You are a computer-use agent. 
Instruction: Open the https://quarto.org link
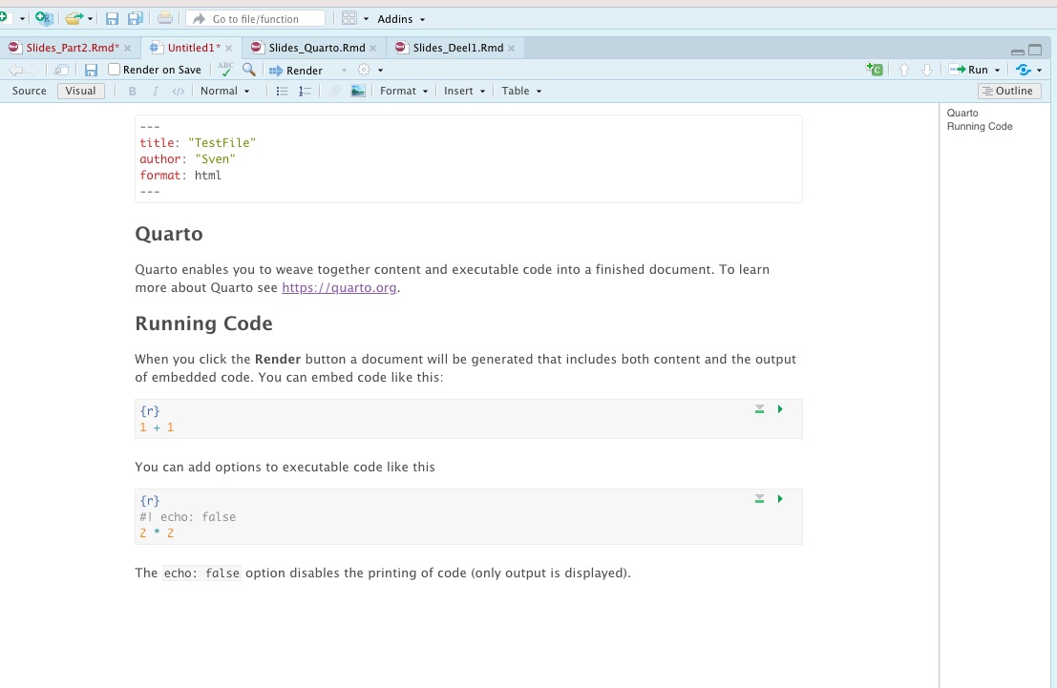pos(339,288)
